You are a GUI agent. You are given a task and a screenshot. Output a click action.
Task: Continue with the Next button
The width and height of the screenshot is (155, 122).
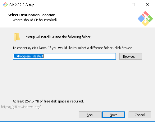point(113,115)
